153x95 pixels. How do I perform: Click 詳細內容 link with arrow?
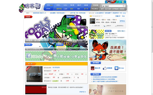(83, 92)
